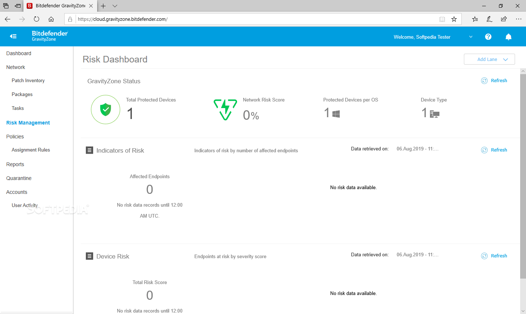Image resolution: width=526 pixels, height=314 pixels.
Task: Open the add notes pen icon
Action: tap(489, 19)
